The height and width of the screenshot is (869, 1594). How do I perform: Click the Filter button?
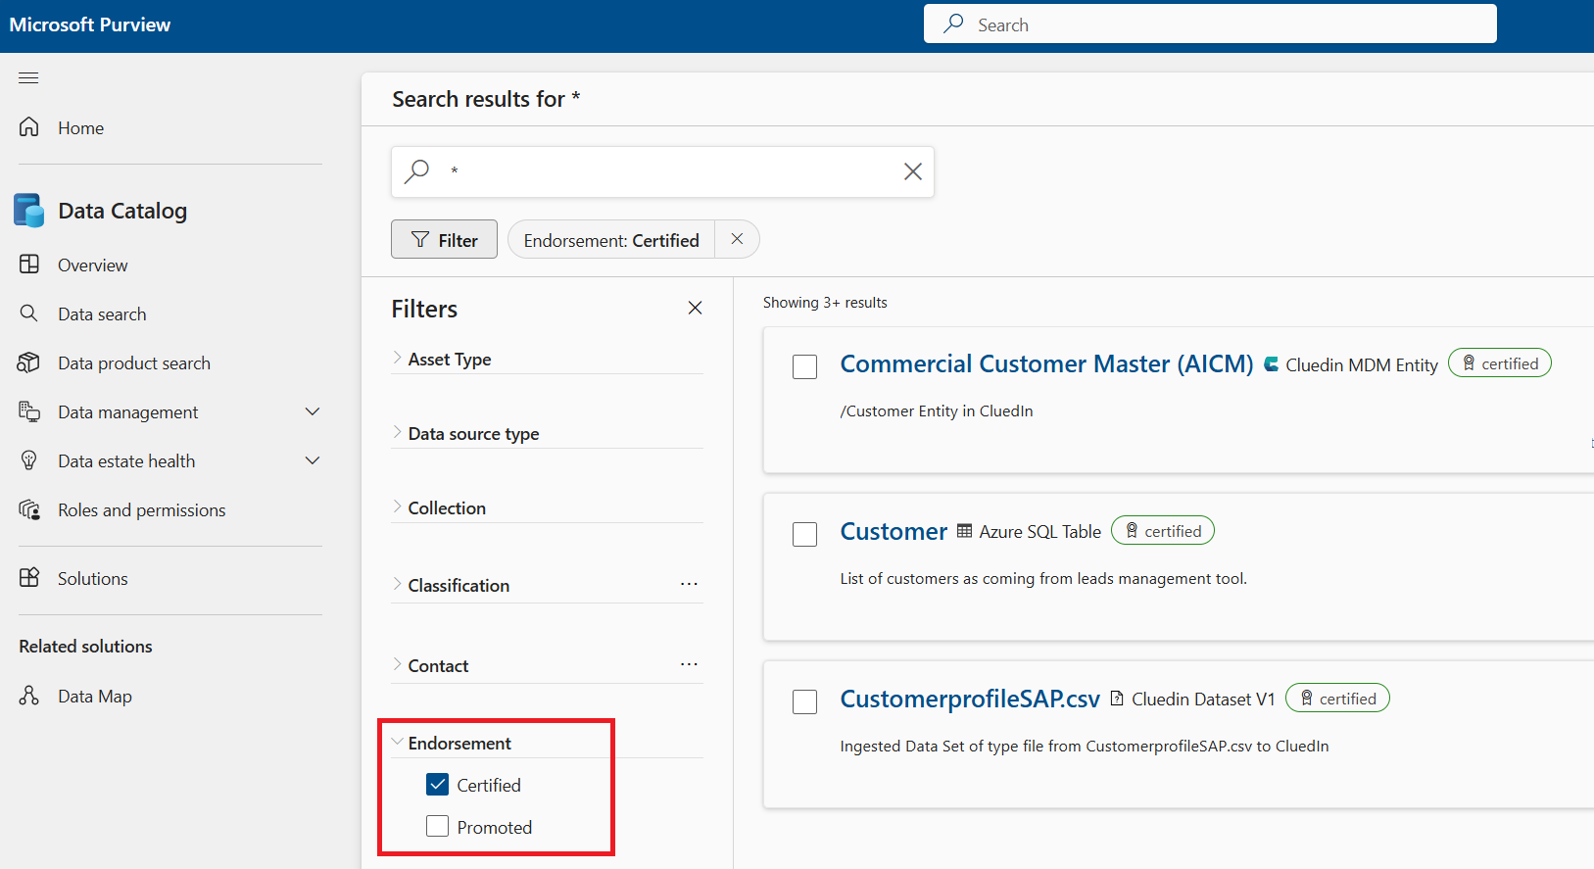click(x=444, y=240)
